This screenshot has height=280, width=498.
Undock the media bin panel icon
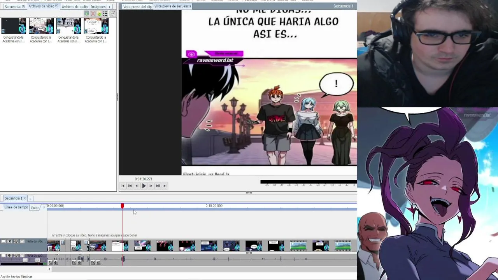click(113, 14)
